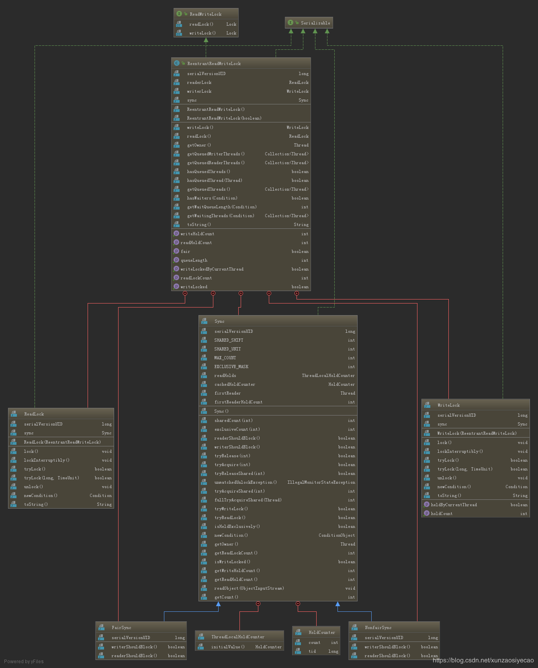Image resolution: width=538 pixels, height=668 pixels.
Task: Click the icon beside HoldCounter's tid field
Action: 298,651
